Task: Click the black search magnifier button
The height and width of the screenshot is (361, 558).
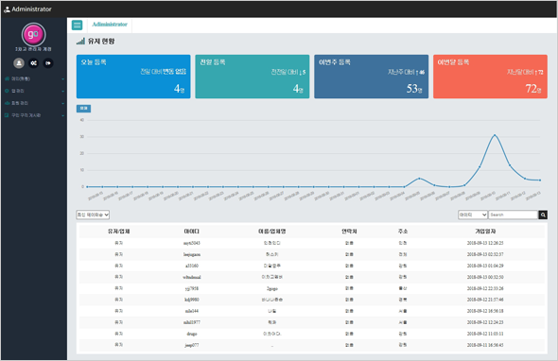Action: click(543, 215)
